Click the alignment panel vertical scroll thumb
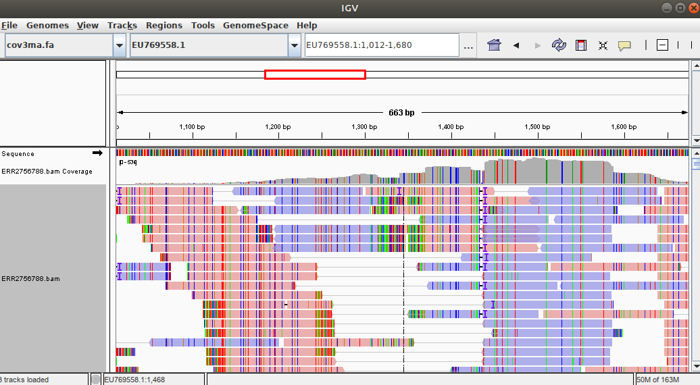 (696, 164)
